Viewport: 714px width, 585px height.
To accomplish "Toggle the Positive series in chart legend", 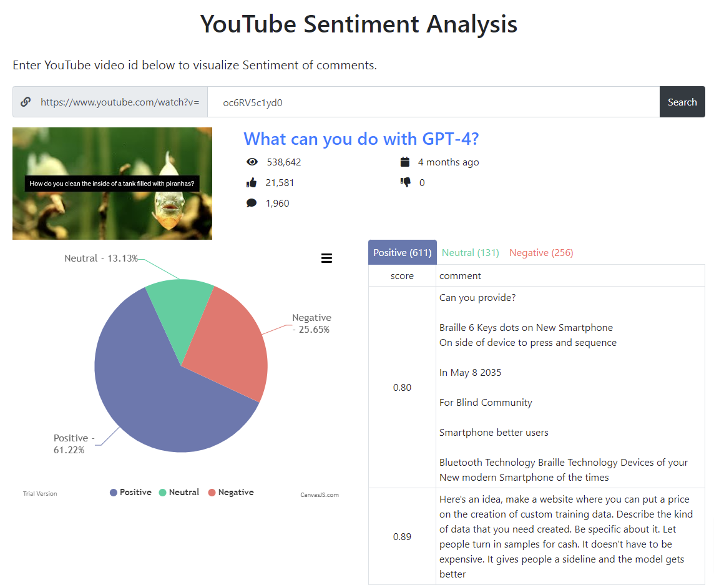I will click(x=131, y=492).
